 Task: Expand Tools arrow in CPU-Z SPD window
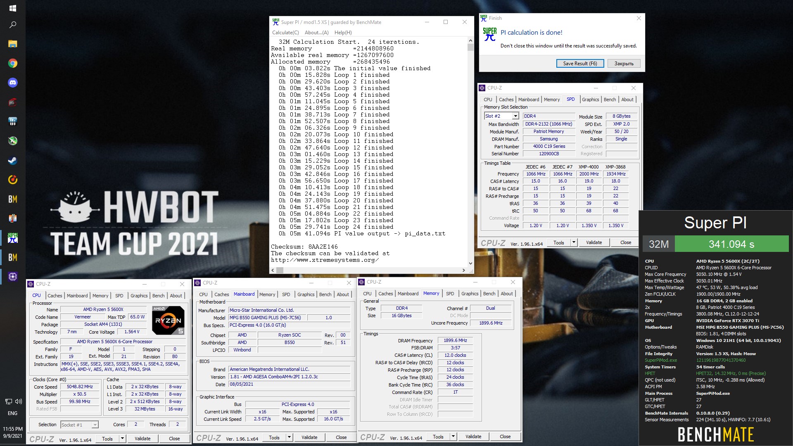[x=574, y=242]
